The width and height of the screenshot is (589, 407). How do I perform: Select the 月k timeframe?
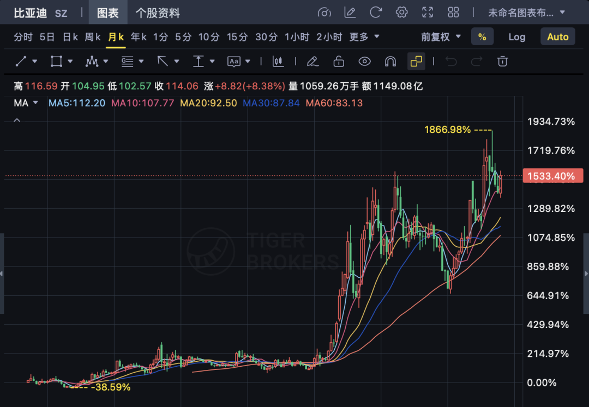[116, 37]
